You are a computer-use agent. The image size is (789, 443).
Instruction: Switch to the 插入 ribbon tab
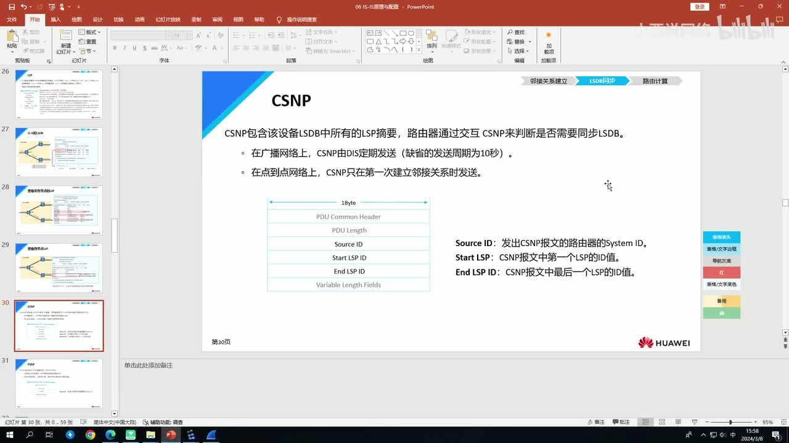[x=55, y=20]
